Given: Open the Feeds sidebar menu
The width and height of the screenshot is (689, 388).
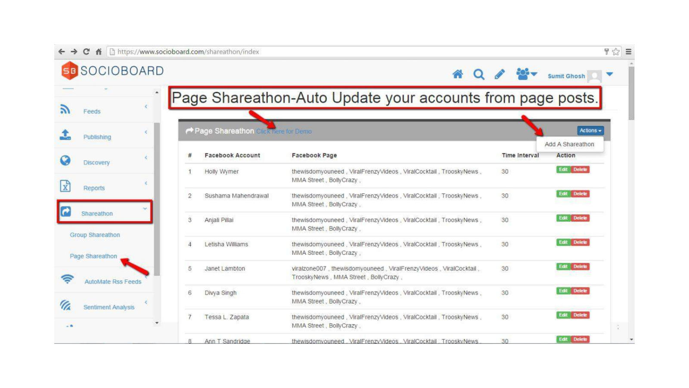Looking at the screenshot, I should (92, 111).
